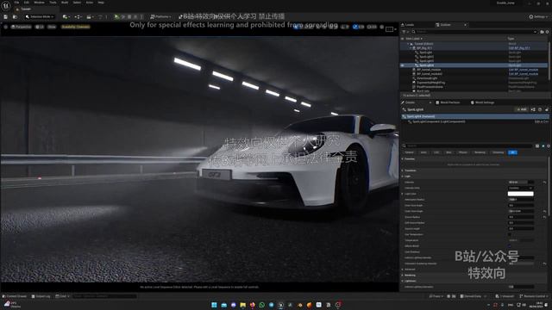Viewport: 552px width, 310px height.
Task: Click the white Light Color swatch
Action: [521, 194]
